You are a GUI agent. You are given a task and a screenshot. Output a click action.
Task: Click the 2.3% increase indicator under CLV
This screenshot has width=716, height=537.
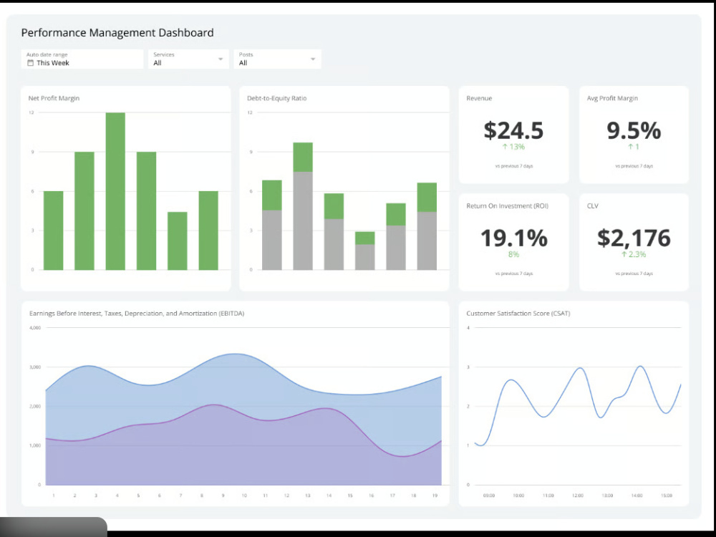634,254
